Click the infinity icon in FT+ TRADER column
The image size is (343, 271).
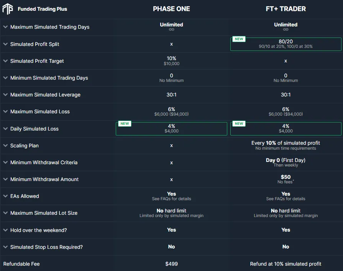click(x=286, y=28)
